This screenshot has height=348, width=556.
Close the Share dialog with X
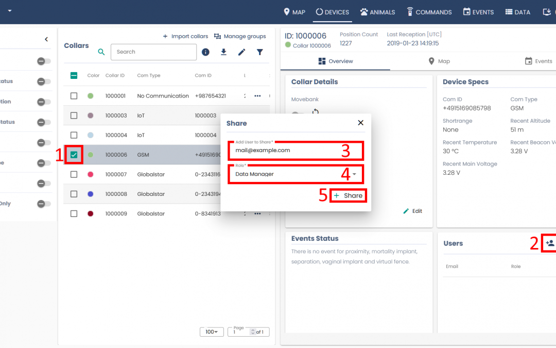point(360,123)
